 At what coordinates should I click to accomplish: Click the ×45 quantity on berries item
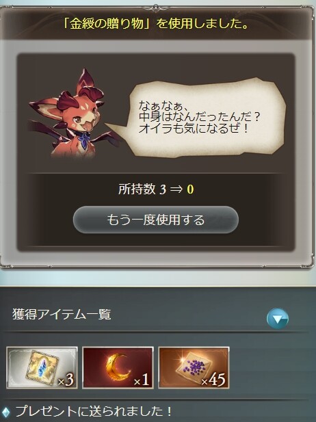(x=213, y=380)
